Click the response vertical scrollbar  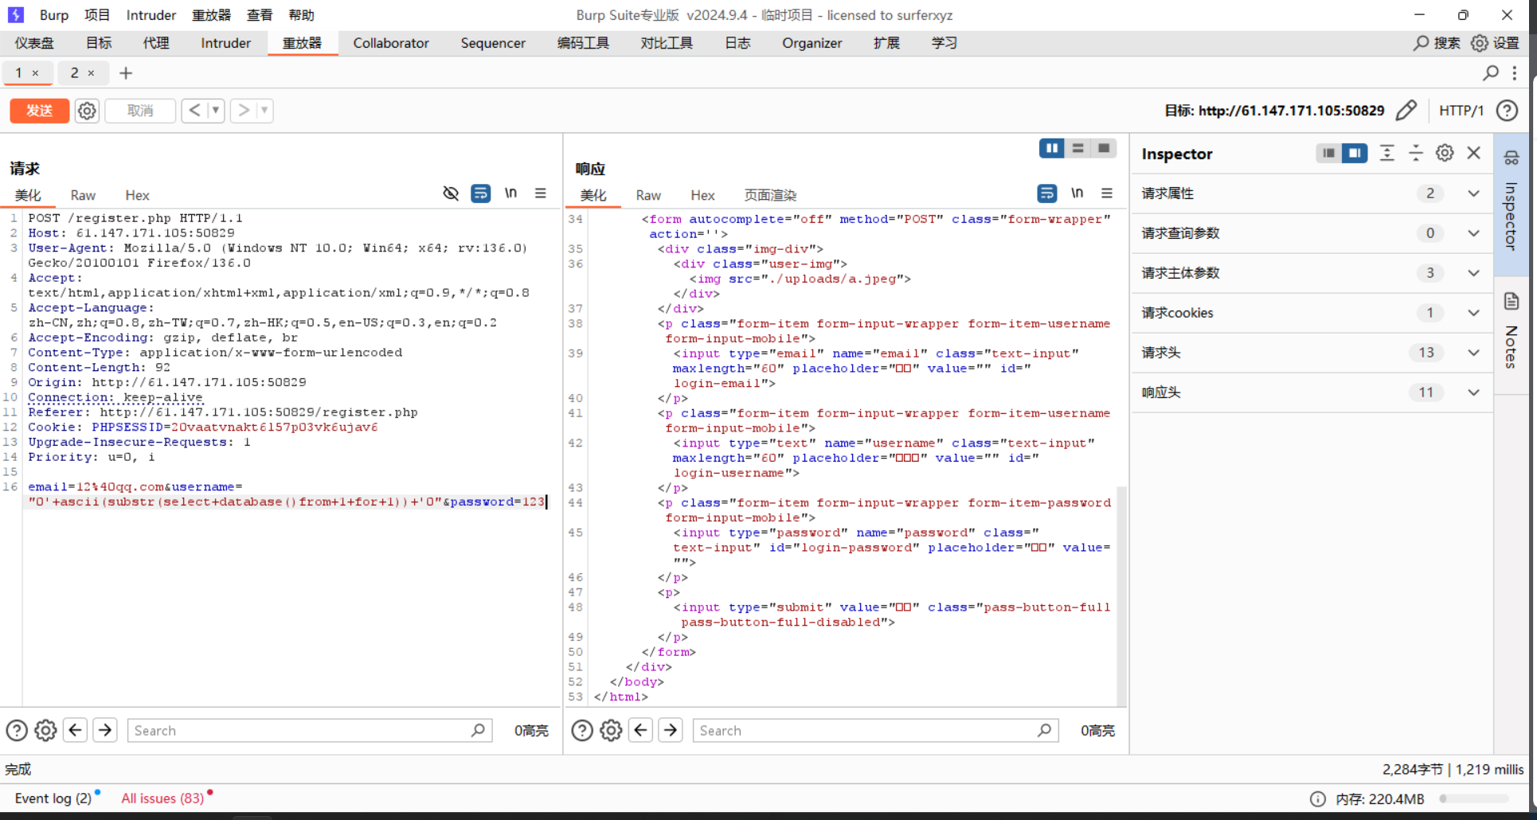(1122, 595)
